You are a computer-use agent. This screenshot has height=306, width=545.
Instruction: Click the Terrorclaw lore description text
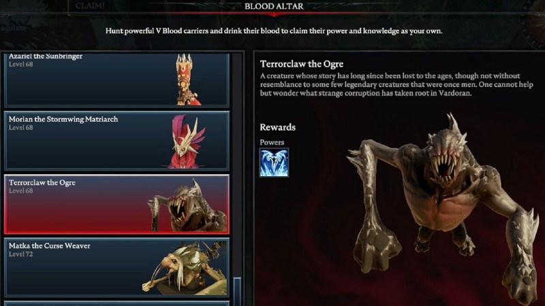coord(396,84)
